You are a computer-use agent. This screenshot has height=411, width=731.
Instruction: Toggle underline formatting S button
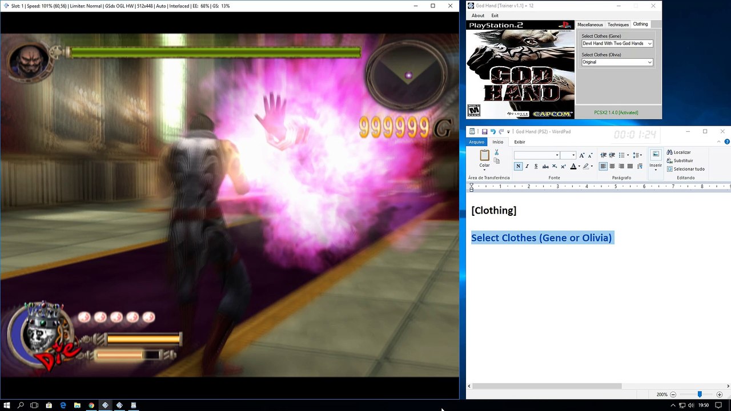click(x=536, y=166)
